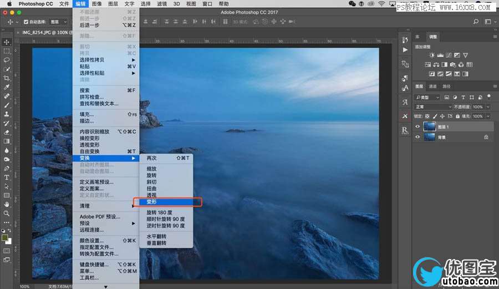
Task: Toggle lock position icon
Action: 442,116
